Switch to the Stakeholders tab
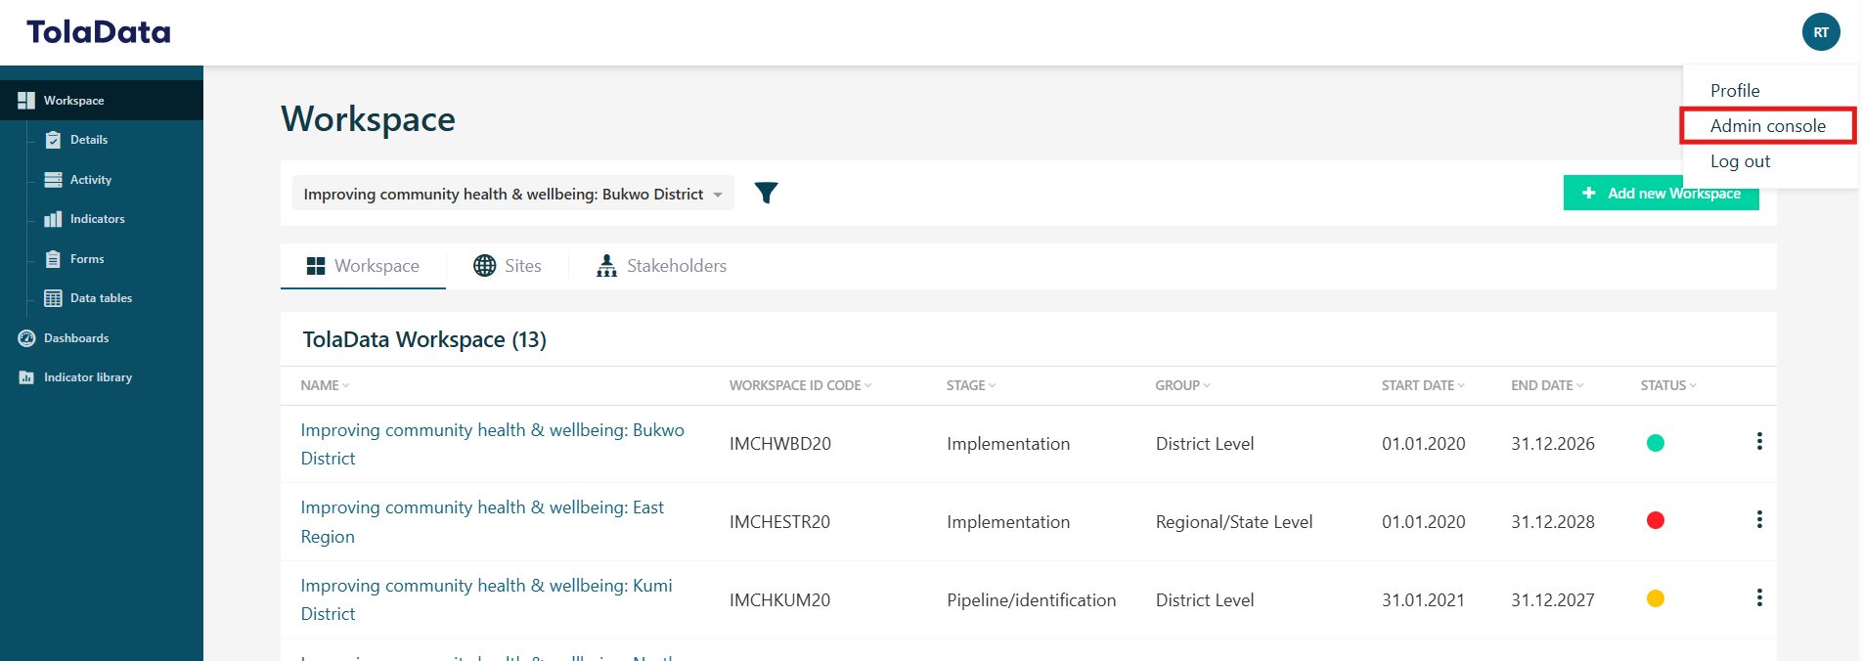The width and height of the screenshot is (1862, 661). pos(662,266)
